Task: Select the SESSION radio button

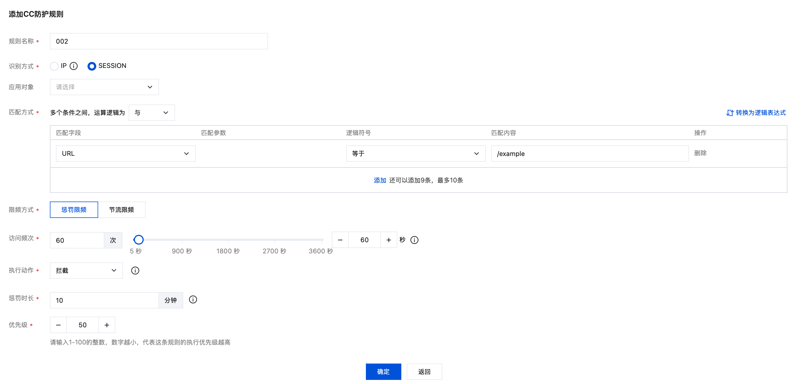Action: [92, 66]
